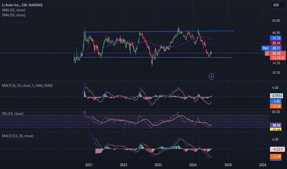Image resolution: width=287 pixels, height=169 pixels.
Task: Click the -3.39 signal value label
Action: coord(276,156)
